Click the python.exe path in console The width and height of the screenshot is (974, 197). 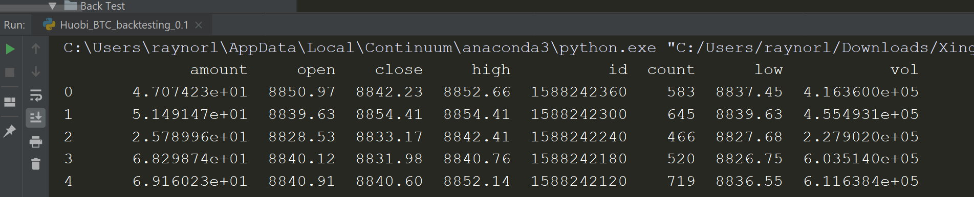tap(360, 47)
